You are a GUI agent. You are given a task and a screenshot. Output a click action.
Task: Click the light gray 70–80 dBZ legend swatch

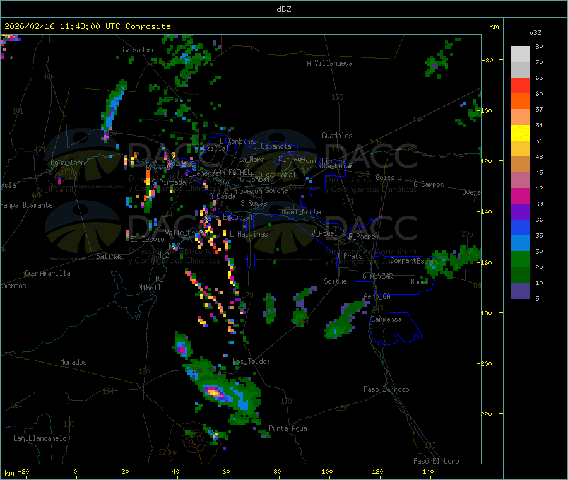[x=520, y=54]
